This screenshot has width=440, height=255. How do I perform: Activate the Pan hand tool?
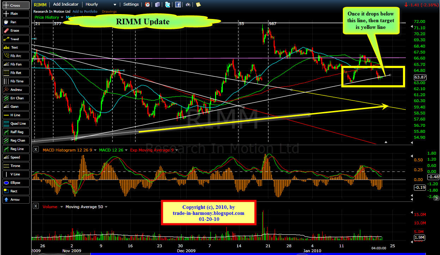click(x=16, y=22)
